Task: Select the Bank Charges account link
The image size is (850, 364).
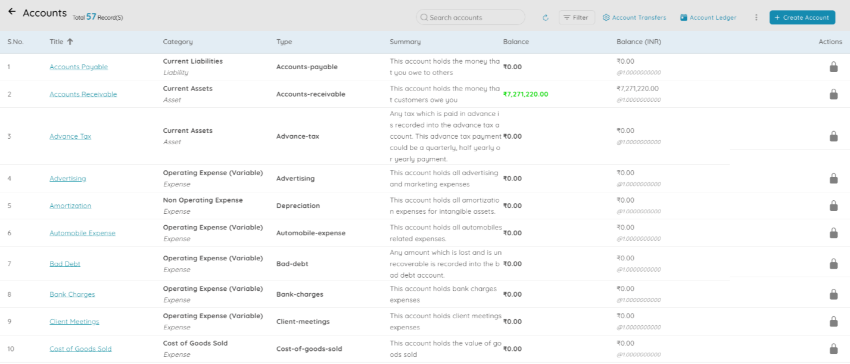Action: 72,294
